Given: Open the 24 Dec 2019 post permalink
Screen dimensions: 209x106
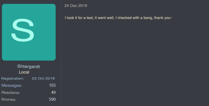Looking at the screenshot, I should [76, 6].
